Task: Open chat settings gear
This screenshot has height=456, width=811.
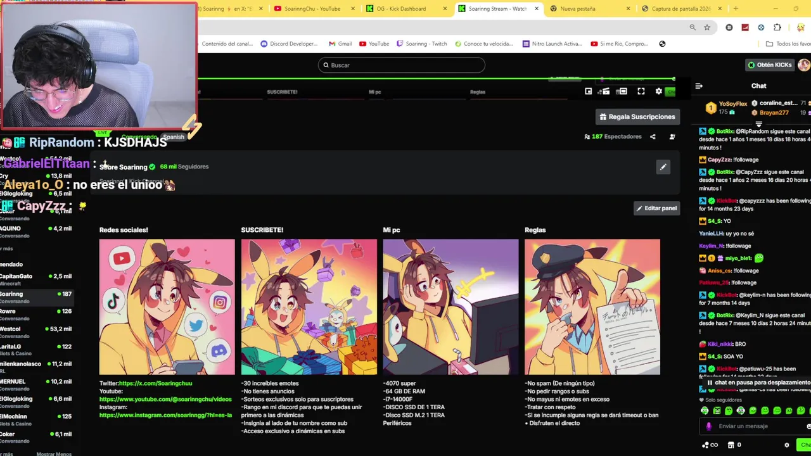Action: click(x=787, y=445)
